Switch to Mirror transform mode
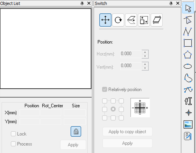Image resolution: width=196 pixels, height=153 pixels. [x=131, y=20]
